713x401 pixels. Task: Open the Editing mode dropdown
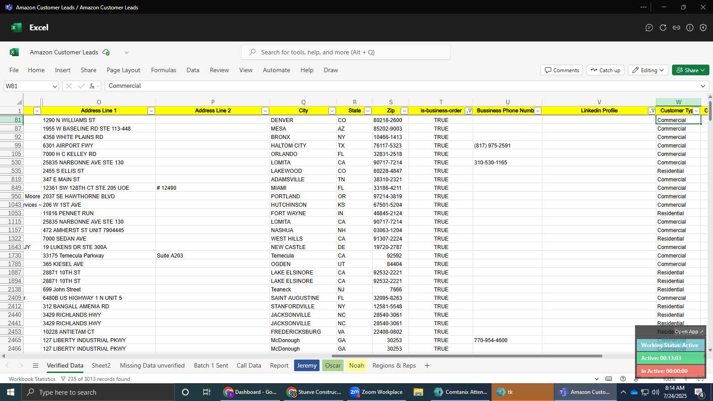[648, 70]
